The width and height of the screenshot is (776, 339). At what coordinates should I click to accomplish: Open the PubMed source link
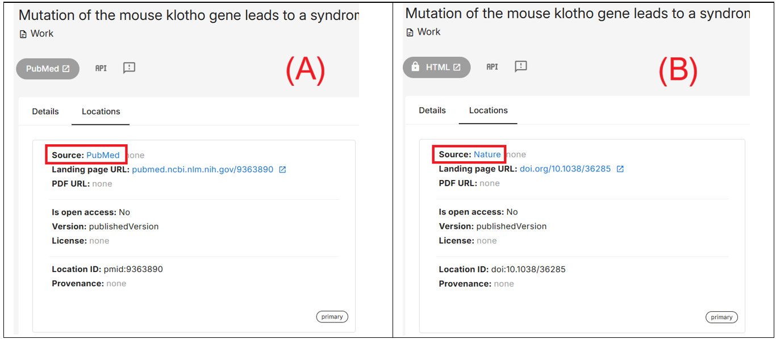click(x=103, y=155)
